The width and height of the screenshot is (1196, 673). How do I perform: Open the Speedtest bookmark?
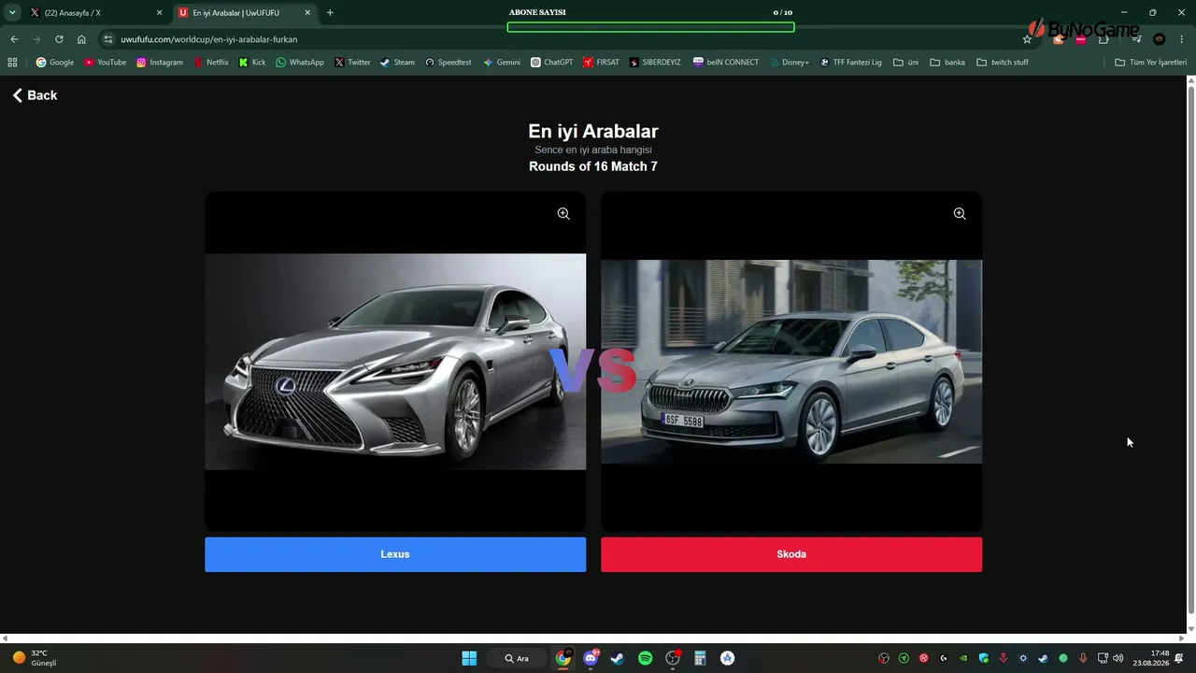[x=448, y=63]
